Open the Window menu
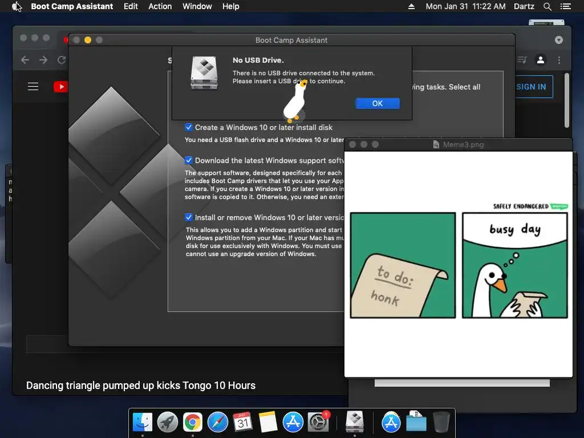 point(197,6)
